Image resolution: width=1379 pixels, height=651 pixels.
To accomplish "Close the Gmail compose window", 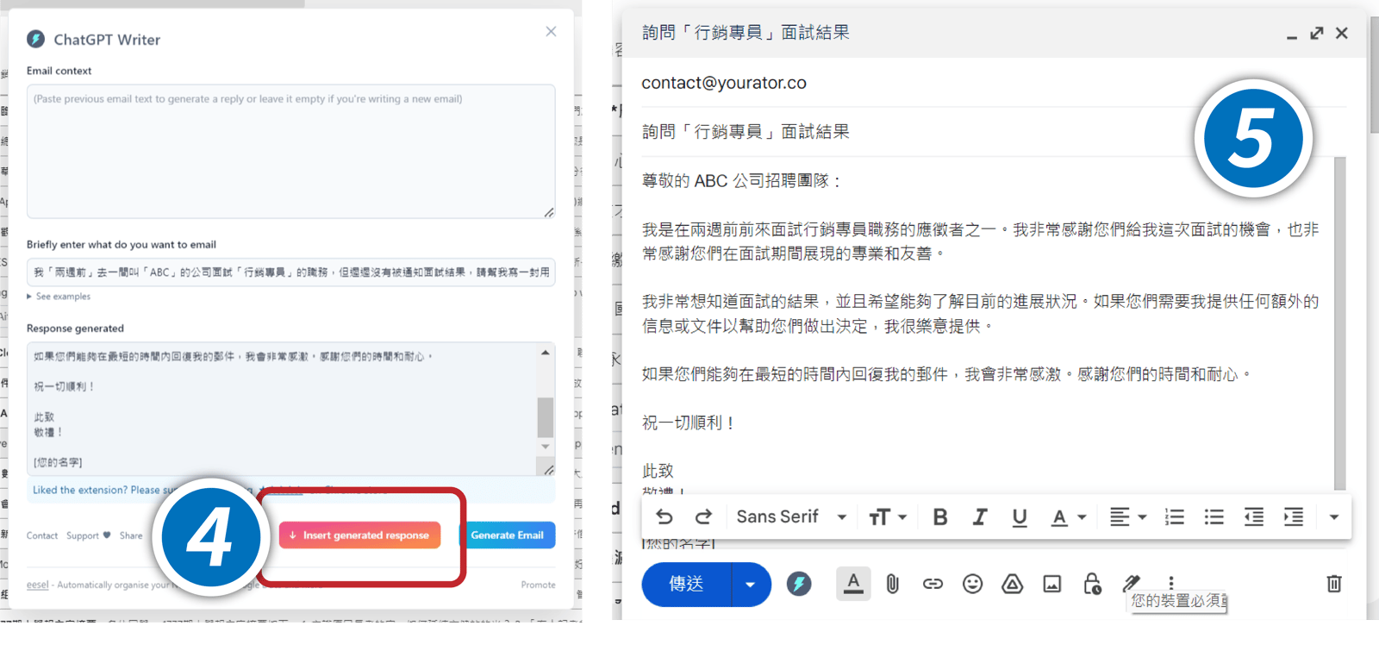I will pos(1342,34).
